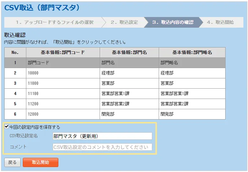Click the No. column header
Image resolution: width=248 pixels, height=172 pixels.
pyautogui.click(x=15, y=52)
